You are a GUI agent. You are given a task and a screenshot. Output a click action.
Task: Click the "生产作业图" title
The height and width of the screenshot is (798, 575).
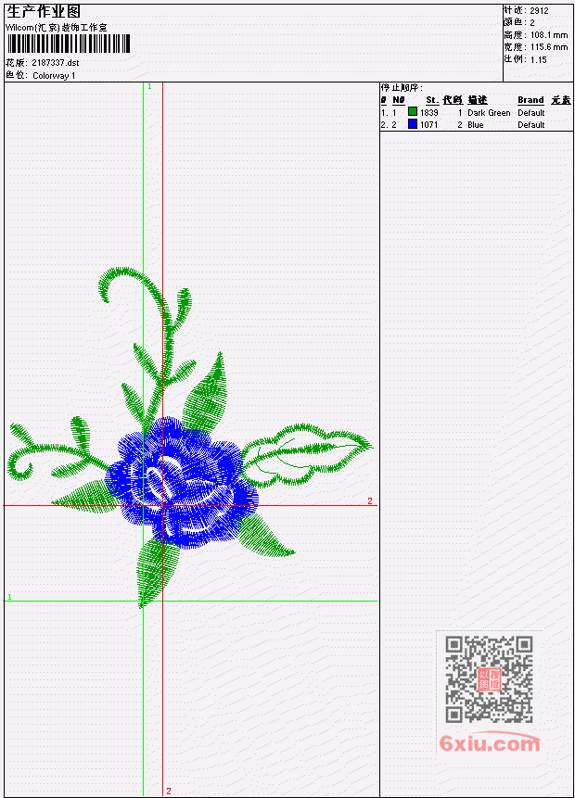pos(44,11)
